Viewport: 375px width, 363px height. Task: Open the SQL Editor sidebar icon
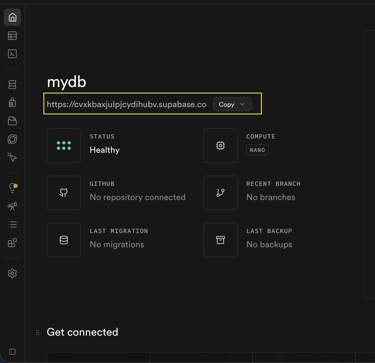12,54
